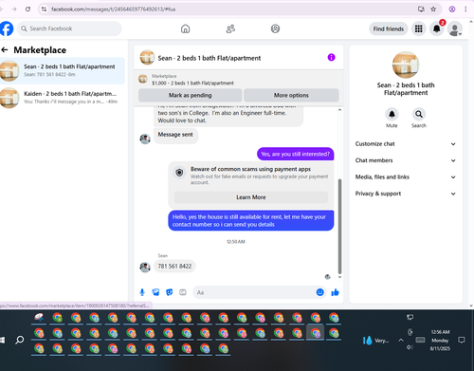Click the listing photo in conversation header
This screenshot has width=474, height=371.
coord(147,57)
